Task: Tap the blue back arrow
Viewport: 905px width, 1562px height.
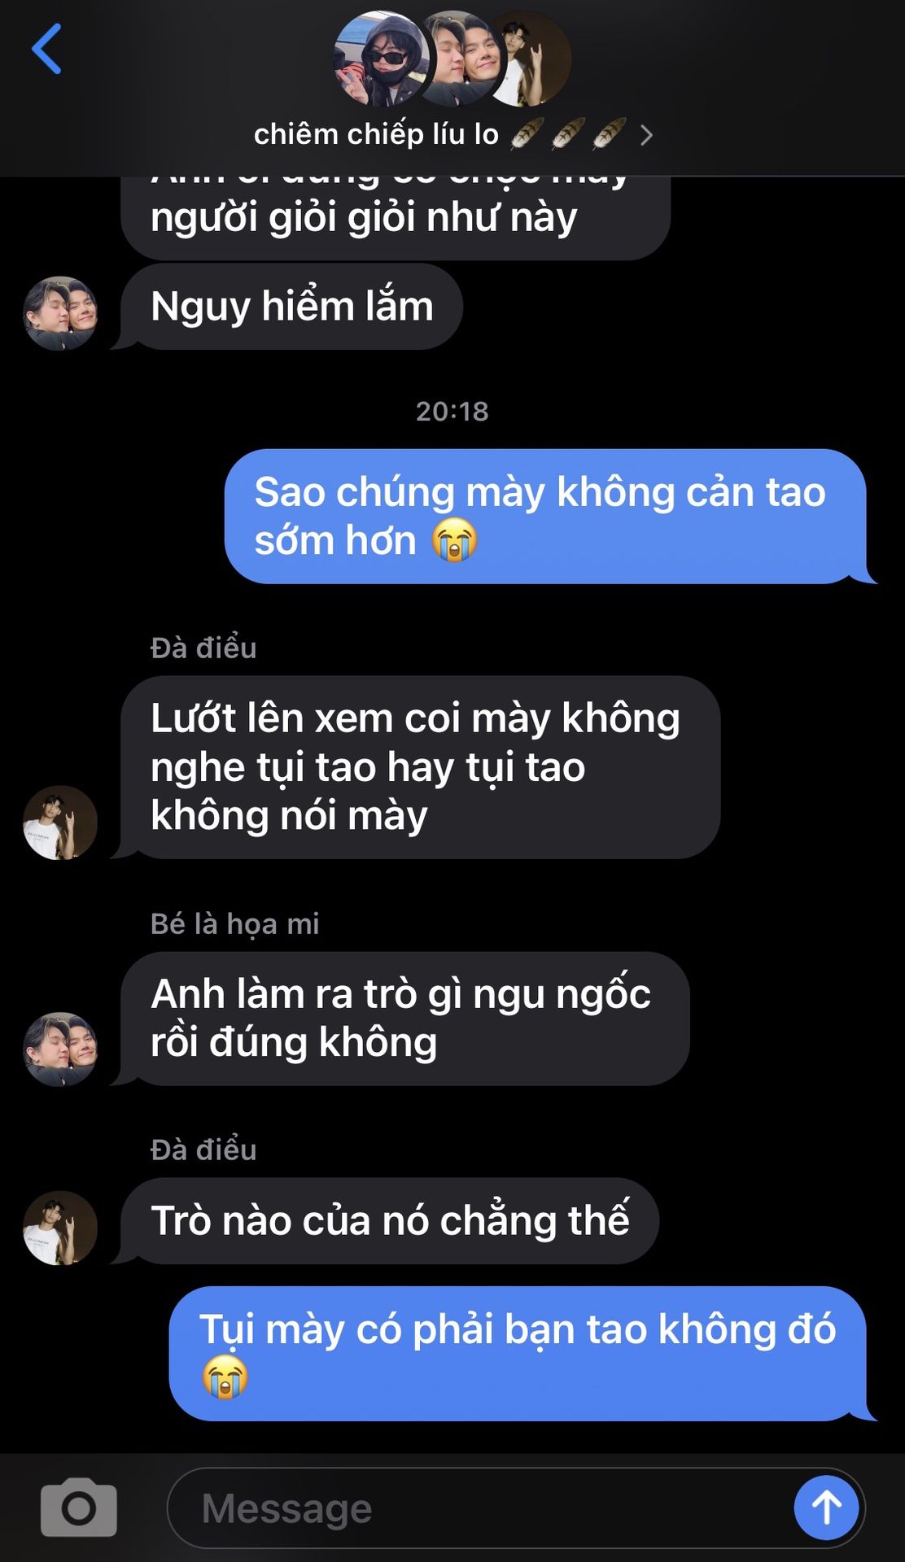Action: pos(46,50)
